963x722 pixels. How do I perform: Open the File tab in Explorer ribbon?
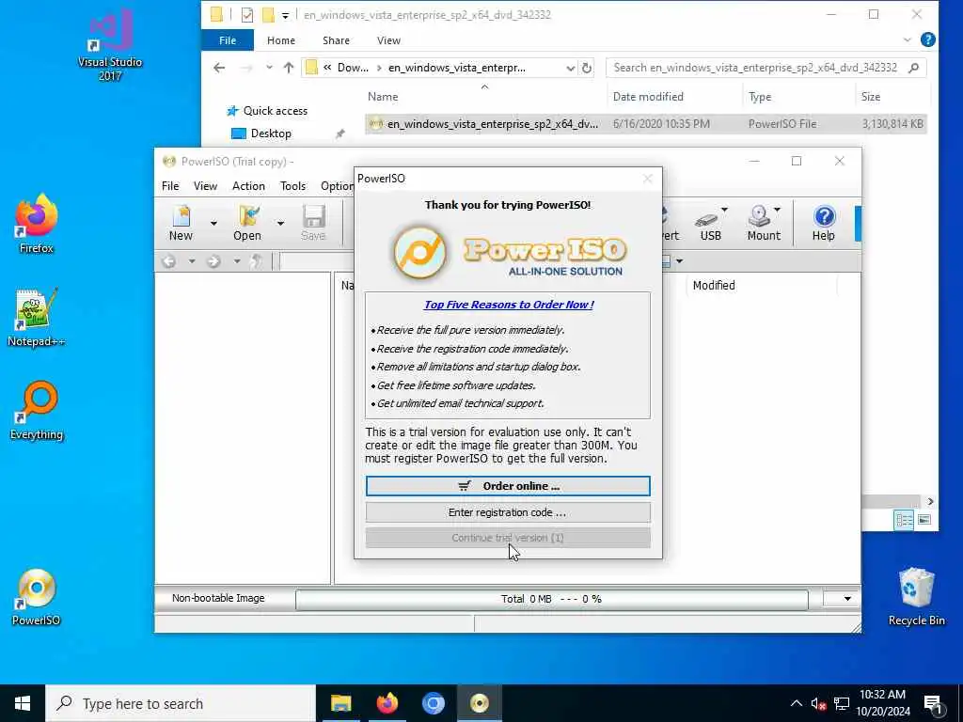(228, 40)
